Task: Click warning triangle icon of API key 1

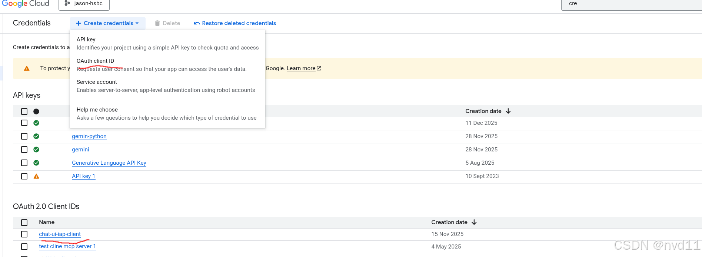Action: [x=36, y=176]
